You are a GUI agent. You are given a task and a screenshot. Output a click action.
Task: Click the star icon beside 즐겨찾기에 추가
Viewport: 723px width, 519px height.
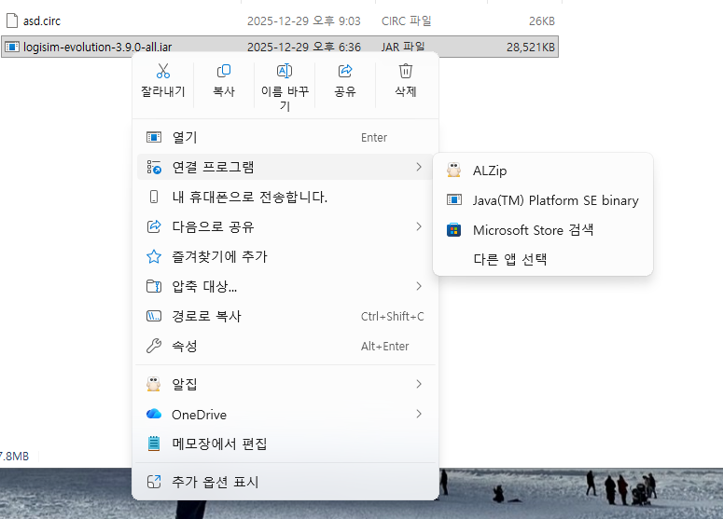pos(154,256)
